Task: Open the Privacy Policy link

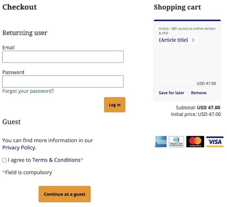Action: [x=19, y=148]
